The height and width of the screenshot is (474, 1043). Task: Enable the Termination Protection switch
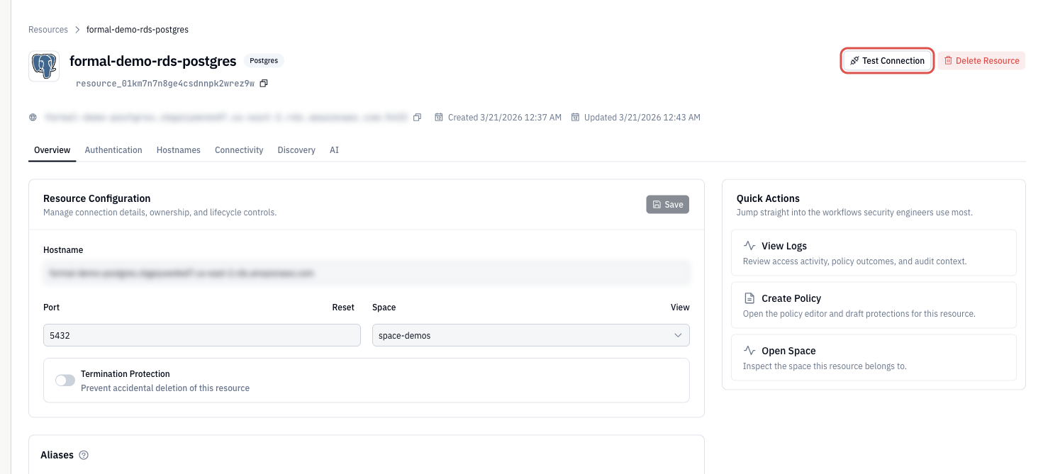click(65, 380)
